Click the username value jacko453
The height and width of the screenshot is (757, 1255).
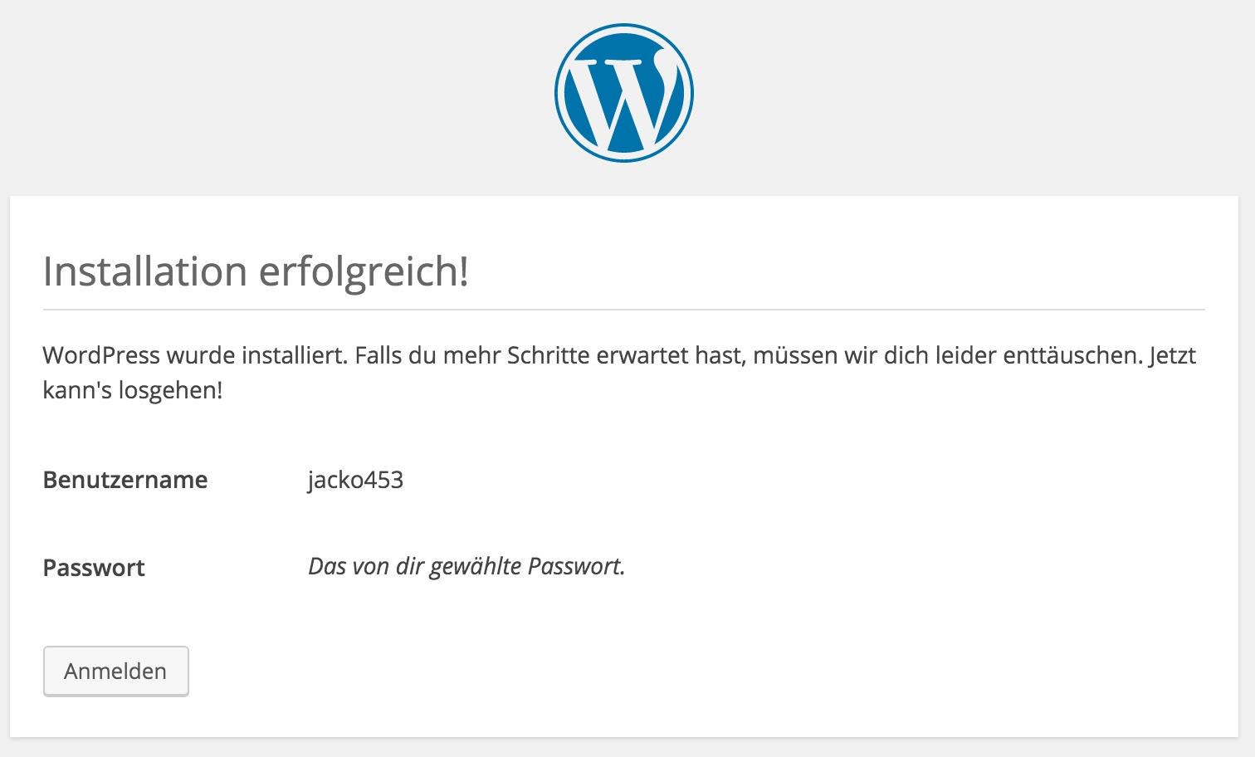[x=355, y=480]
